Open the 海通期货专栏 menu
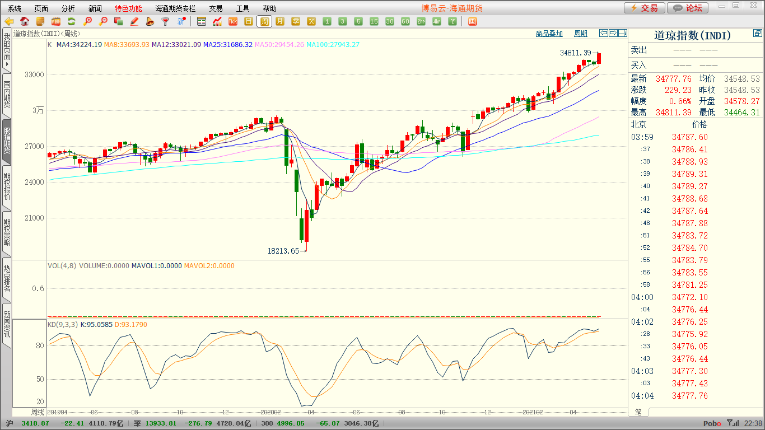The width and height of the screenshot is (765, 430). point(176,8)
